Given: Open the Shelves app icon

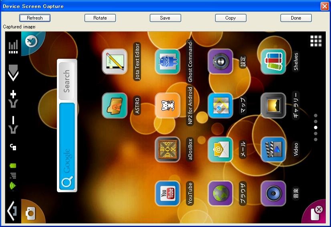Looking at the screenshot, I should tap(273, 62).
